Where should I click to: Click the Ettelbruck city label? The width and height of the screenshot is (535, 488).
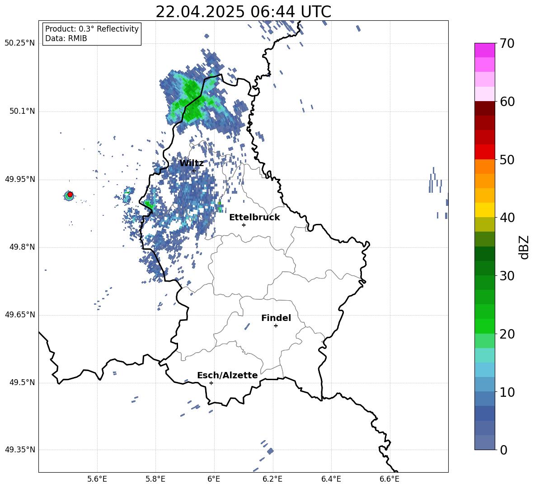[x=254, y=218]
